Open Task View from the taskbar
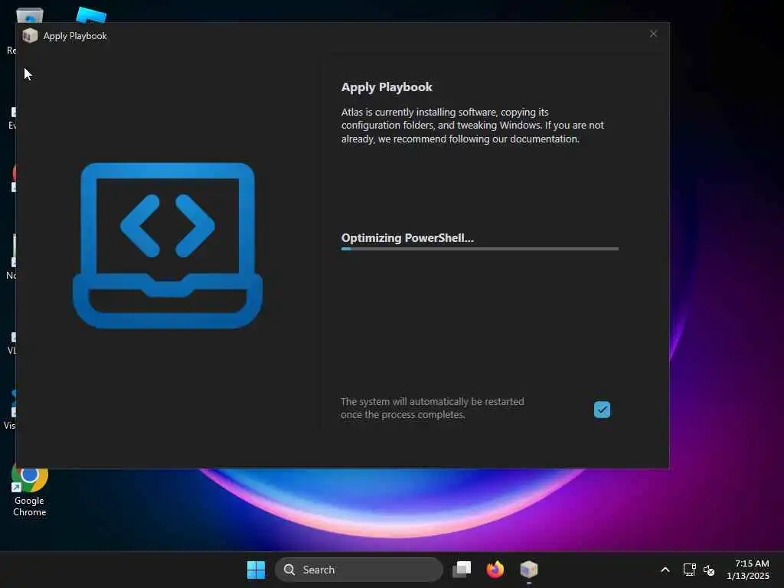 (x=462, y=570)
